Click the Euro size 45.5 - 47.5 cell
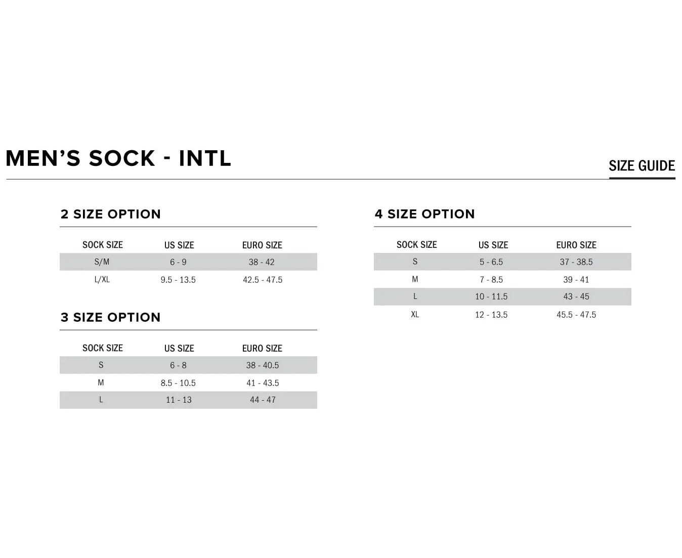682x558 pixels. click(576, 315)
